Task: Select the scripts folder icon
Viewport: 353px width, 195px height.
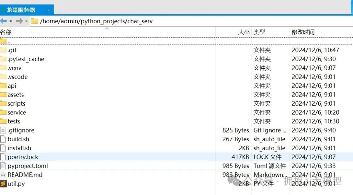Action: (3, 103)
